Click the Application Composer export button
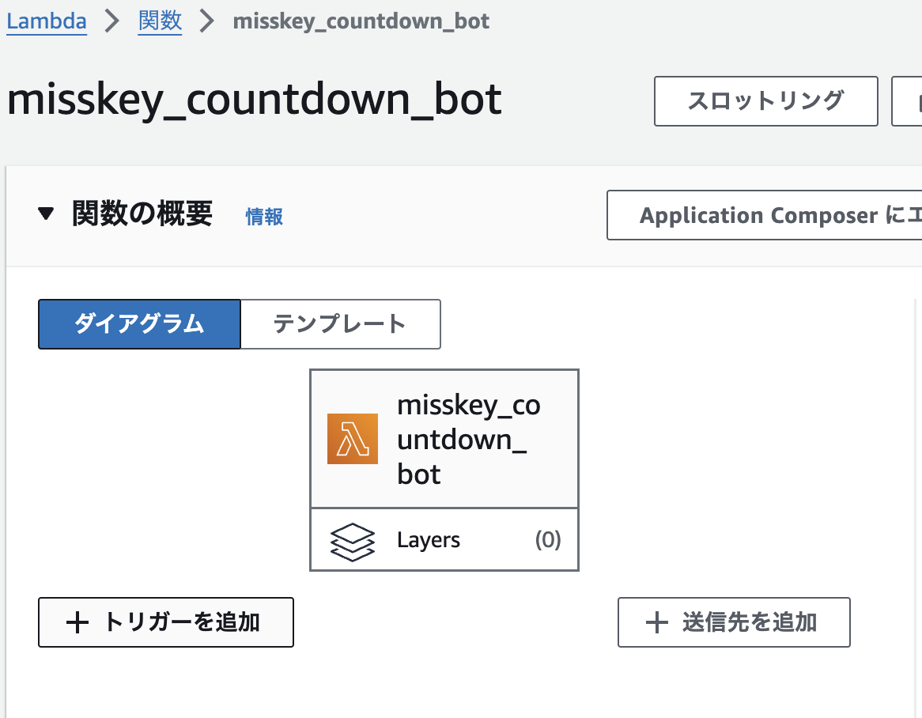This screenshot has height=718, width=922. [765, 215]
